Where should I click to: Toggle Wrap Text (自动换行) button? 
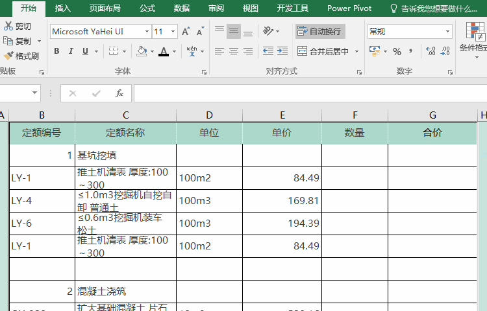[320, 31]
